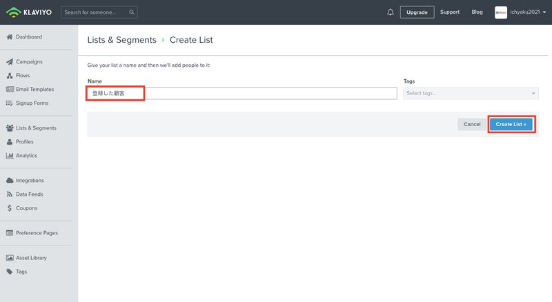
Task: Open the Select tags dropdown
Action: point(471,93)
